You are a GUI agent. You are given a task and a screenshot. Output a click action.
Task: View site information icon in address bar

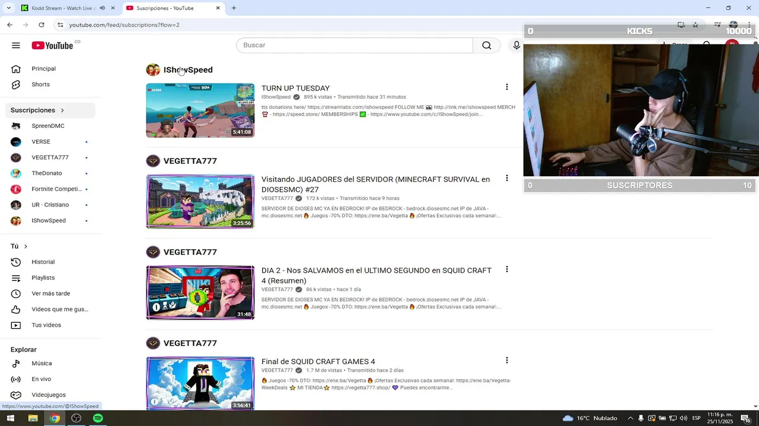60,25
